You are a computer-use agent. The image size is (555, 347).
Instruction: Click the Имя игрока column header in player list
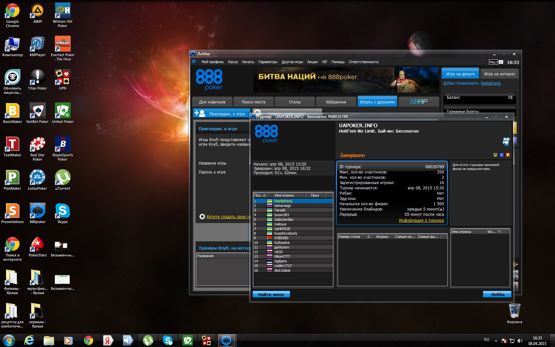tap(289, 195)
